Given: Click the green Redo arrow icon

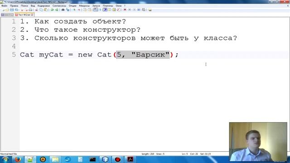Looking at the screenshot, I should click(57, 10).
